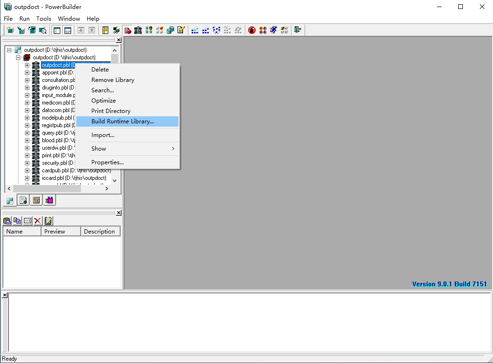Click Copy icon in Clip window
Viewport: 493px width, 363px height.
click(17, 221)
